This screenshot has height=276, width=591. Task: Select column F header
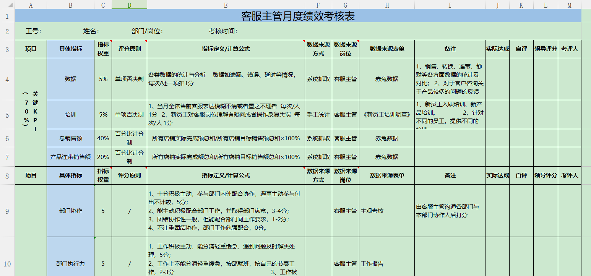318,5
